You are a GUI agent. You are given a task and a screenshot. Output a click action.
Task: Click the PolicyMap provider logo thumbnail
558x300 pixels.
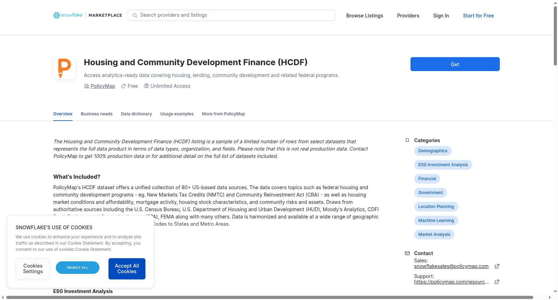click(x=65, y=68)
